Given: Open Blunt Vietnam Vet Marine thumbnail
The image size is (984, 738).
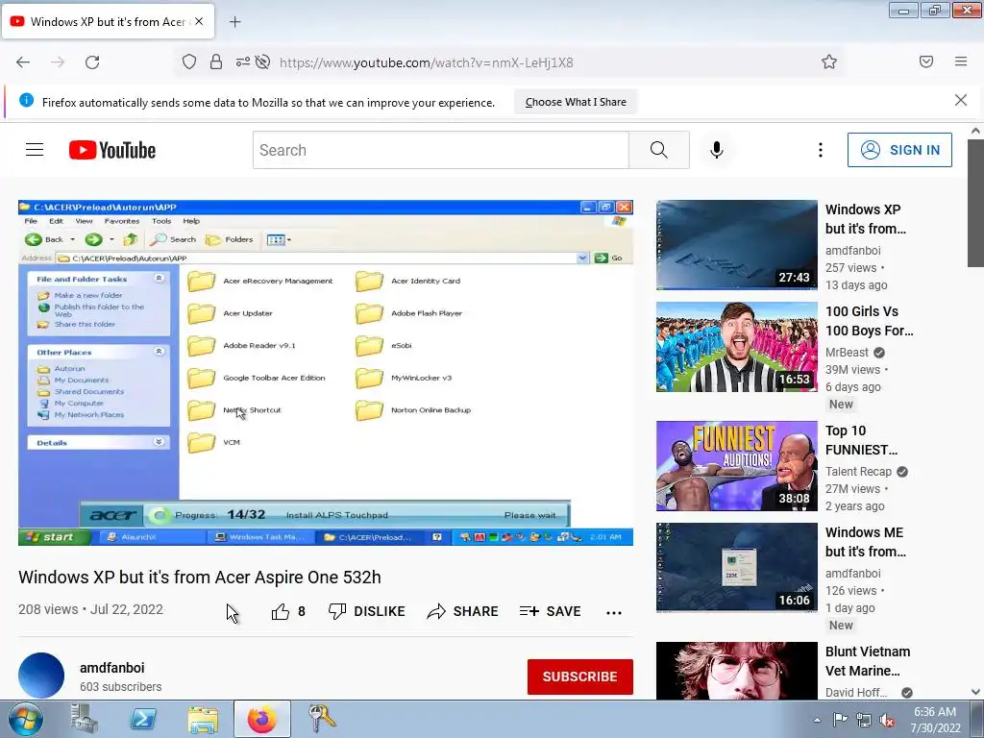Looking at the screenshot, I should click(x=737, y=670).
